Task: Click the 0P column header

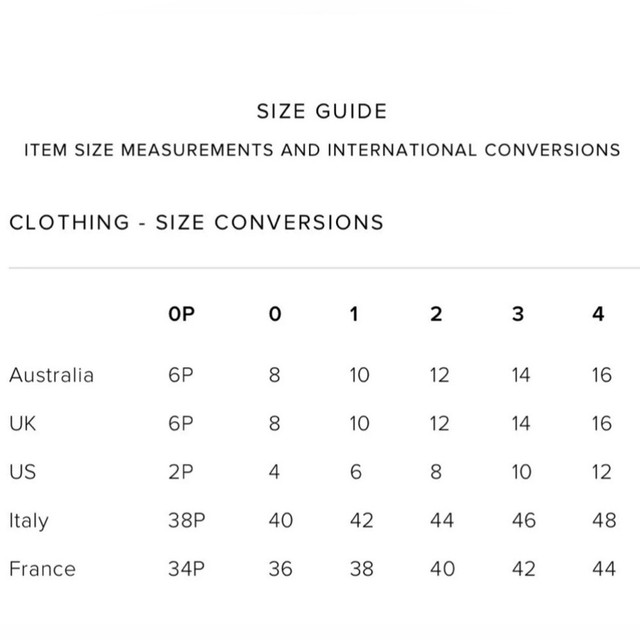Action: [181, 314]
